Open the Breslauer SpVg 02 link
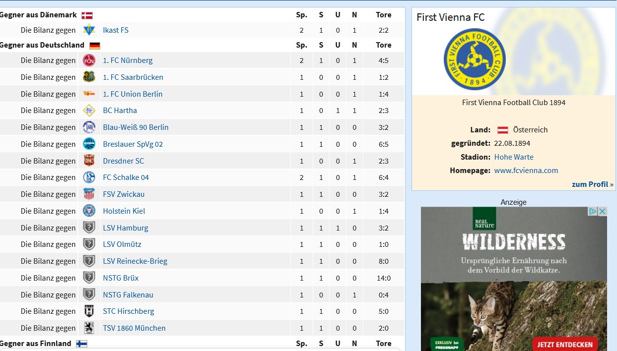This screenshot has height=351, width=617. click(133, 144)
